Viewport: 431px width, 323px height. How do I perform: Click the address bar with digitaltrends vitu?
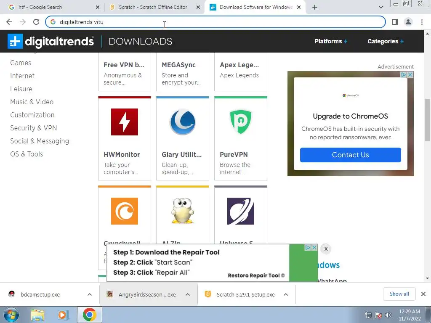pos(215,22)
